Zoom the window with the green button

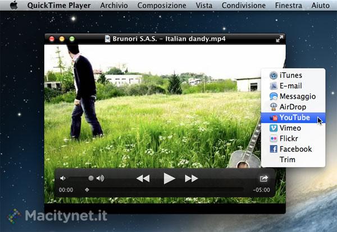(72, 39)
